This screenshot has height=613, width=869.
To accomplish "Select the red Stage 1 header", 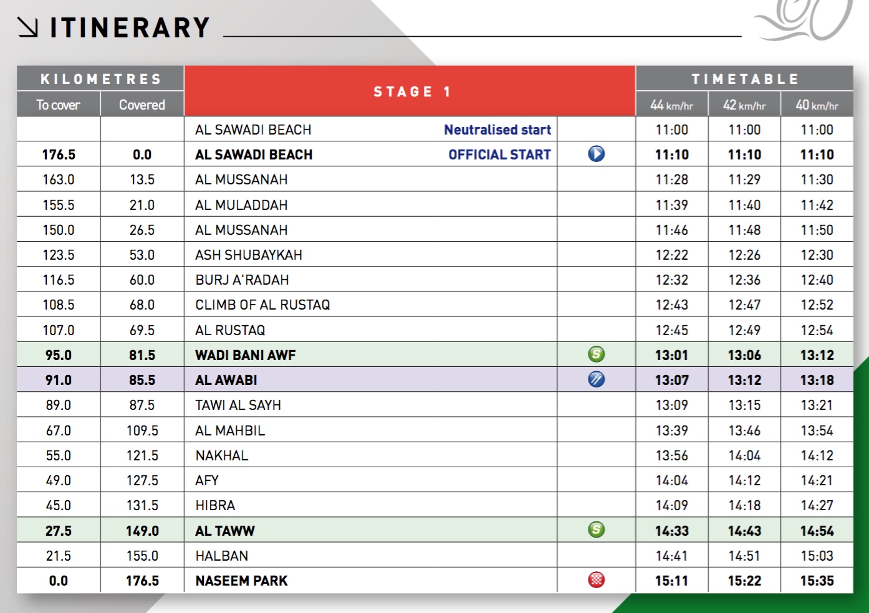I will 410,92.
